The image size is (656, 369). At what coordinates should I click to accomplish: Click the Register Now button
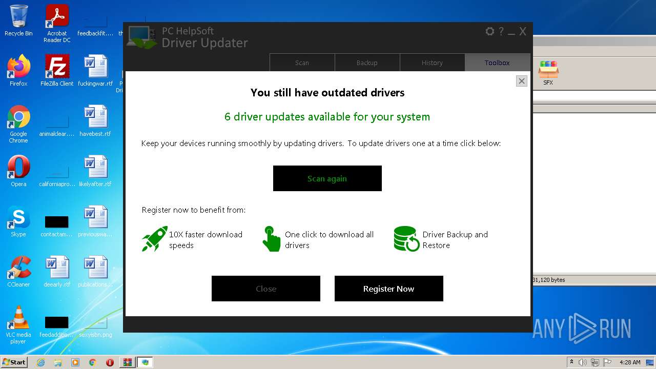pyautogui.click(x=389, y=289)
